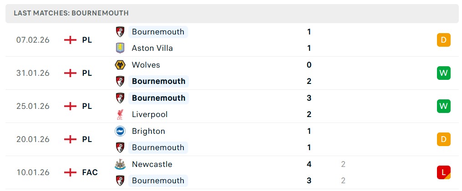462x191 pixels.
Task: Open the Wolves team link
Action: coord(146,65)
